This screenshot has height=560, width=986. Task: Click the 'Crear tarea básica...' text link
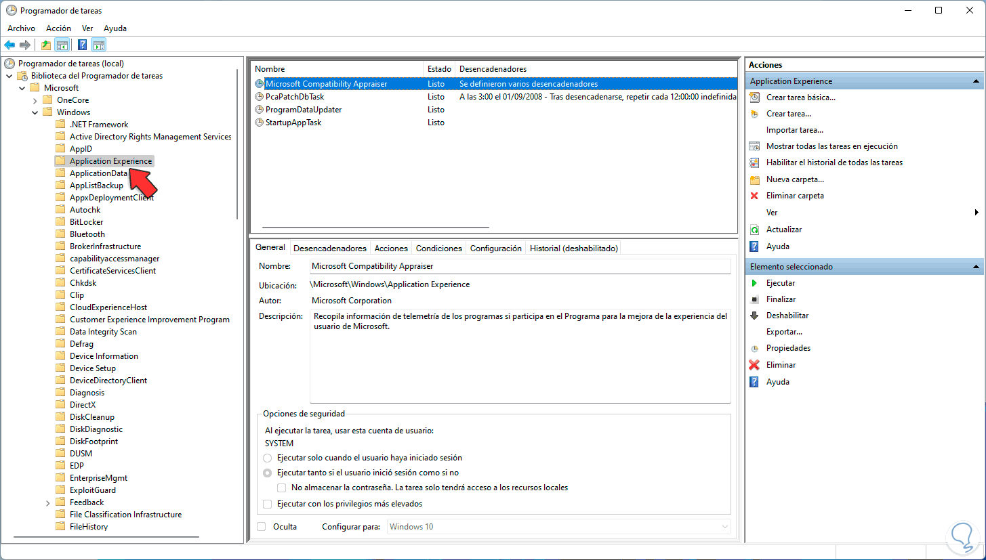(x=801, y=98)
